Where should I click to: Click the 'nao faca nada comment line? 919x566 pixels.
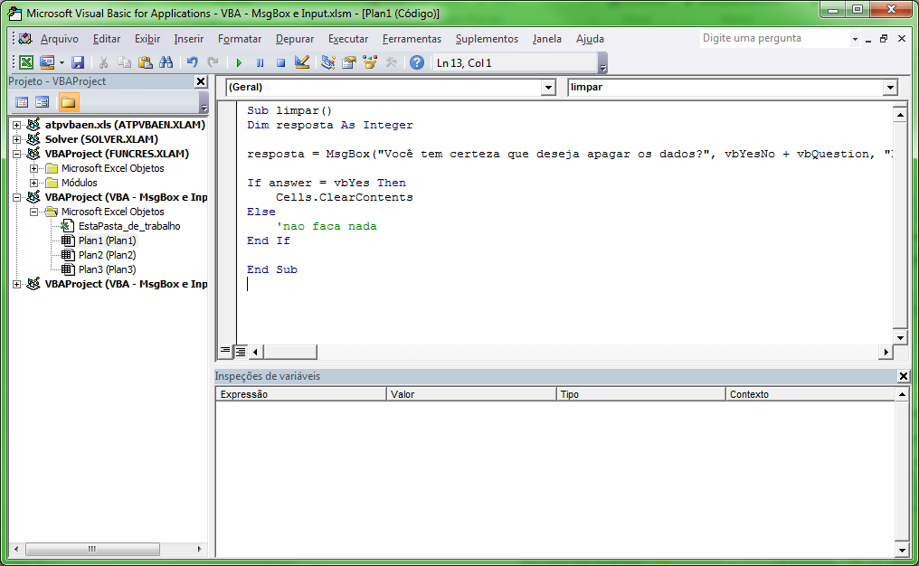327,226
